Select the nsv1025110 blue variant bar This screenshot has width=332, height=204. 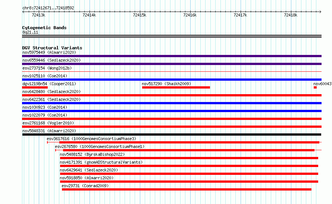[x=172, y=80]
